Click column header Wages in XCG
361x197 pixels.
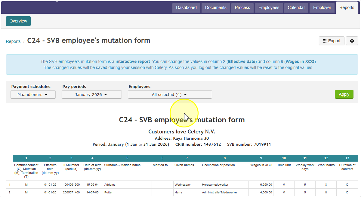tap(261, 165)
